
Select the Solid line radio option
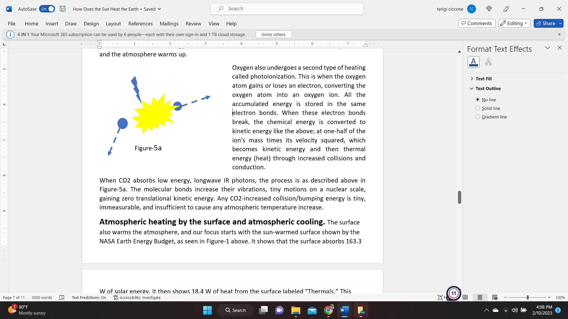tap(477, 108)
